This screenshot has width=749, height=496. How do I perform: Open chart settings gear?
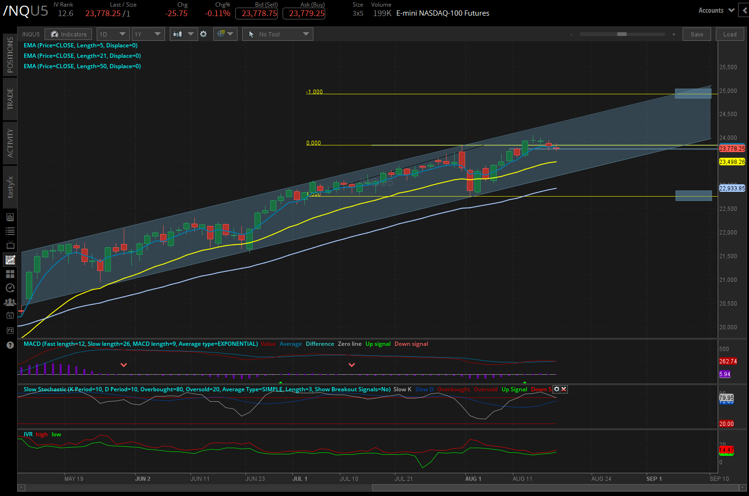(x=203, y=34)
